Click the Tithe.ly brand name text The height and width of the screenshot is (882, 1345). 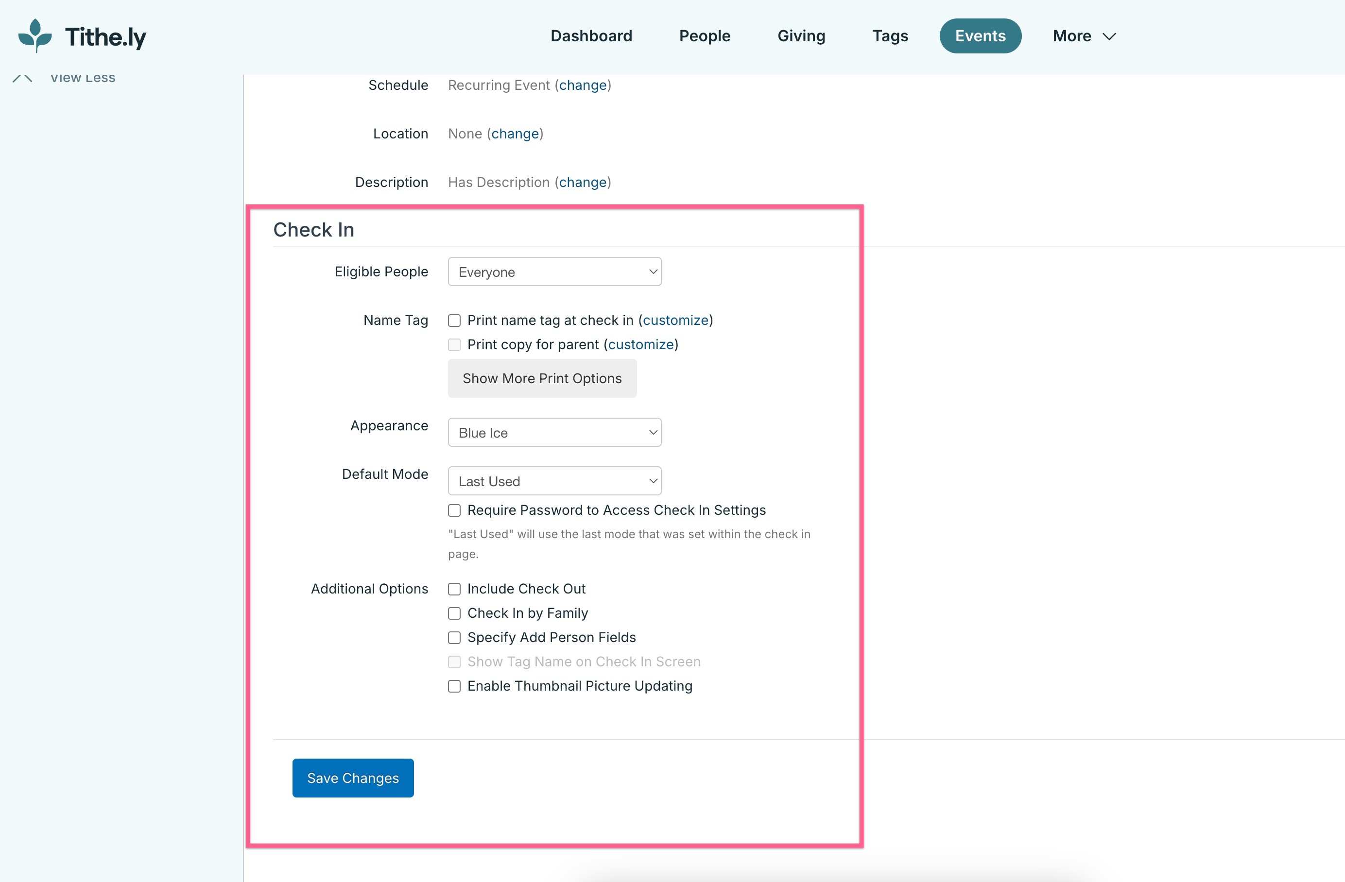tap(105, 37)
